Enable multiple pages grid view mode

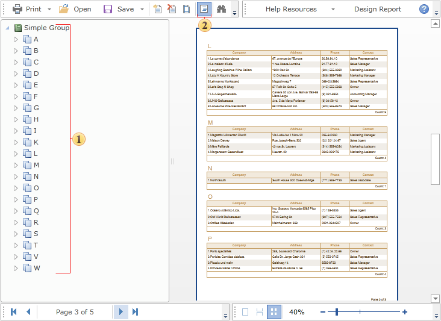point(274,312)
